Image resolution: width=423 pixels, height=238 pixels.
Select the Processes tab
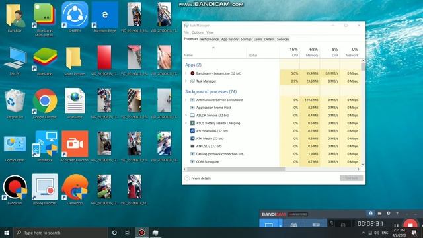191,39
